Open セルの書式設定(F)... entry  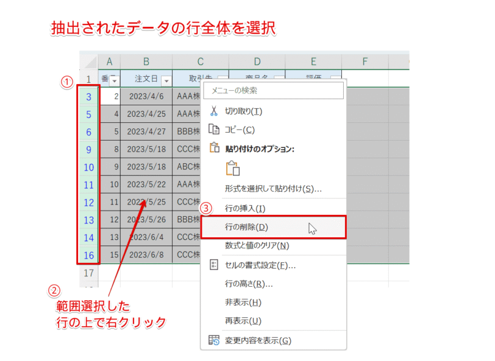(x=273, y=265)
